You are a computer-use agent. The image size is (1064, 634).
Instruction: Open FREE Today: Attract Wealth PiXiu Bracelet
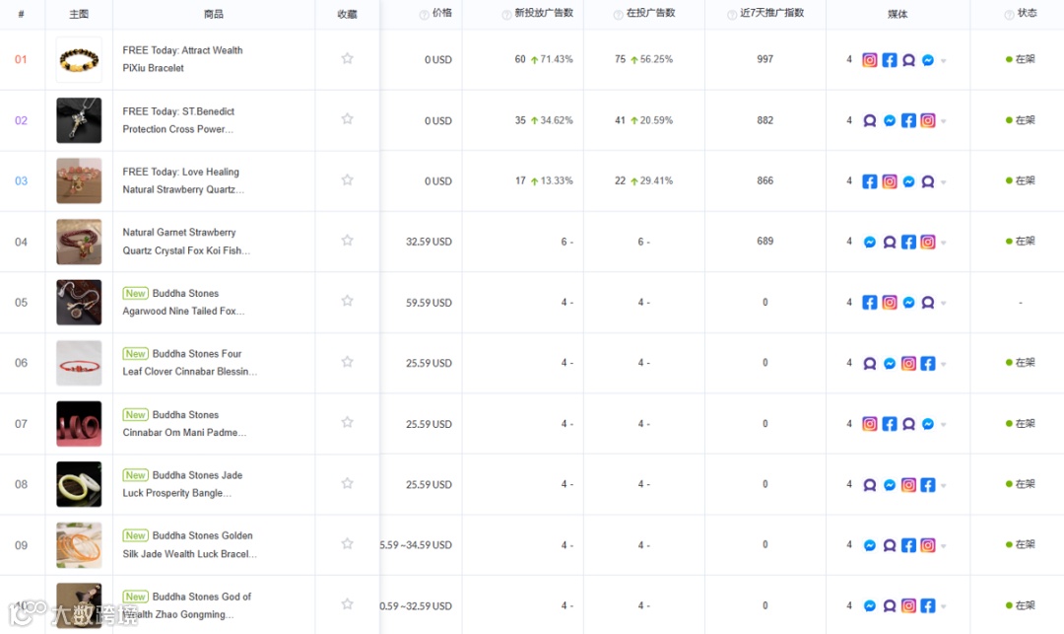pos(182,59)
